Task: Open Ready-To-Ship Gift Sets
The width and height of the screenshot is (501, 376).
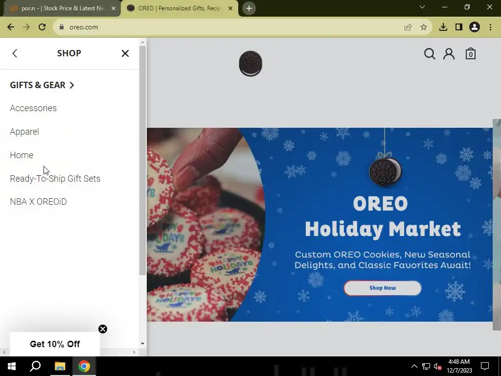Action: [55, 178]
